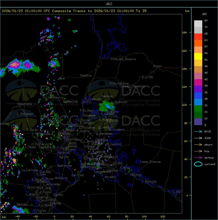Pick the light orange 54-57 dBZ swatch
Screen dimensions: 218x220
click(x=198, y=50)
